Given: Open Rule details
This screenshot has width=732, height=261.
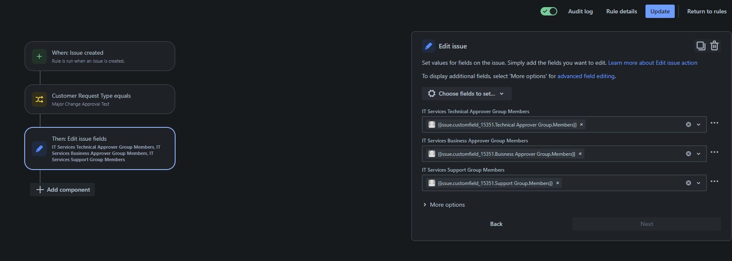Looking at the screenshot, I should [622, 11].
